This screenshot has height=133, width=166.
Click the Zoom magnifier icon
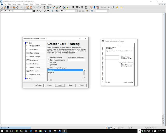(x=44, y=8)
